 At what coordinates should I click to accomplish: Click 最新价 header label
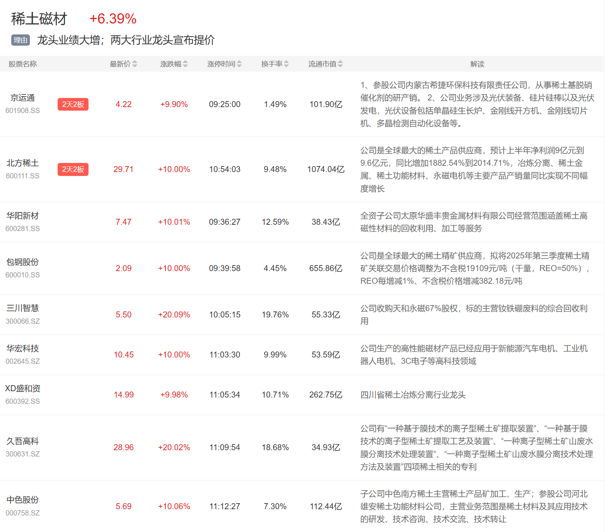(120, 64)
